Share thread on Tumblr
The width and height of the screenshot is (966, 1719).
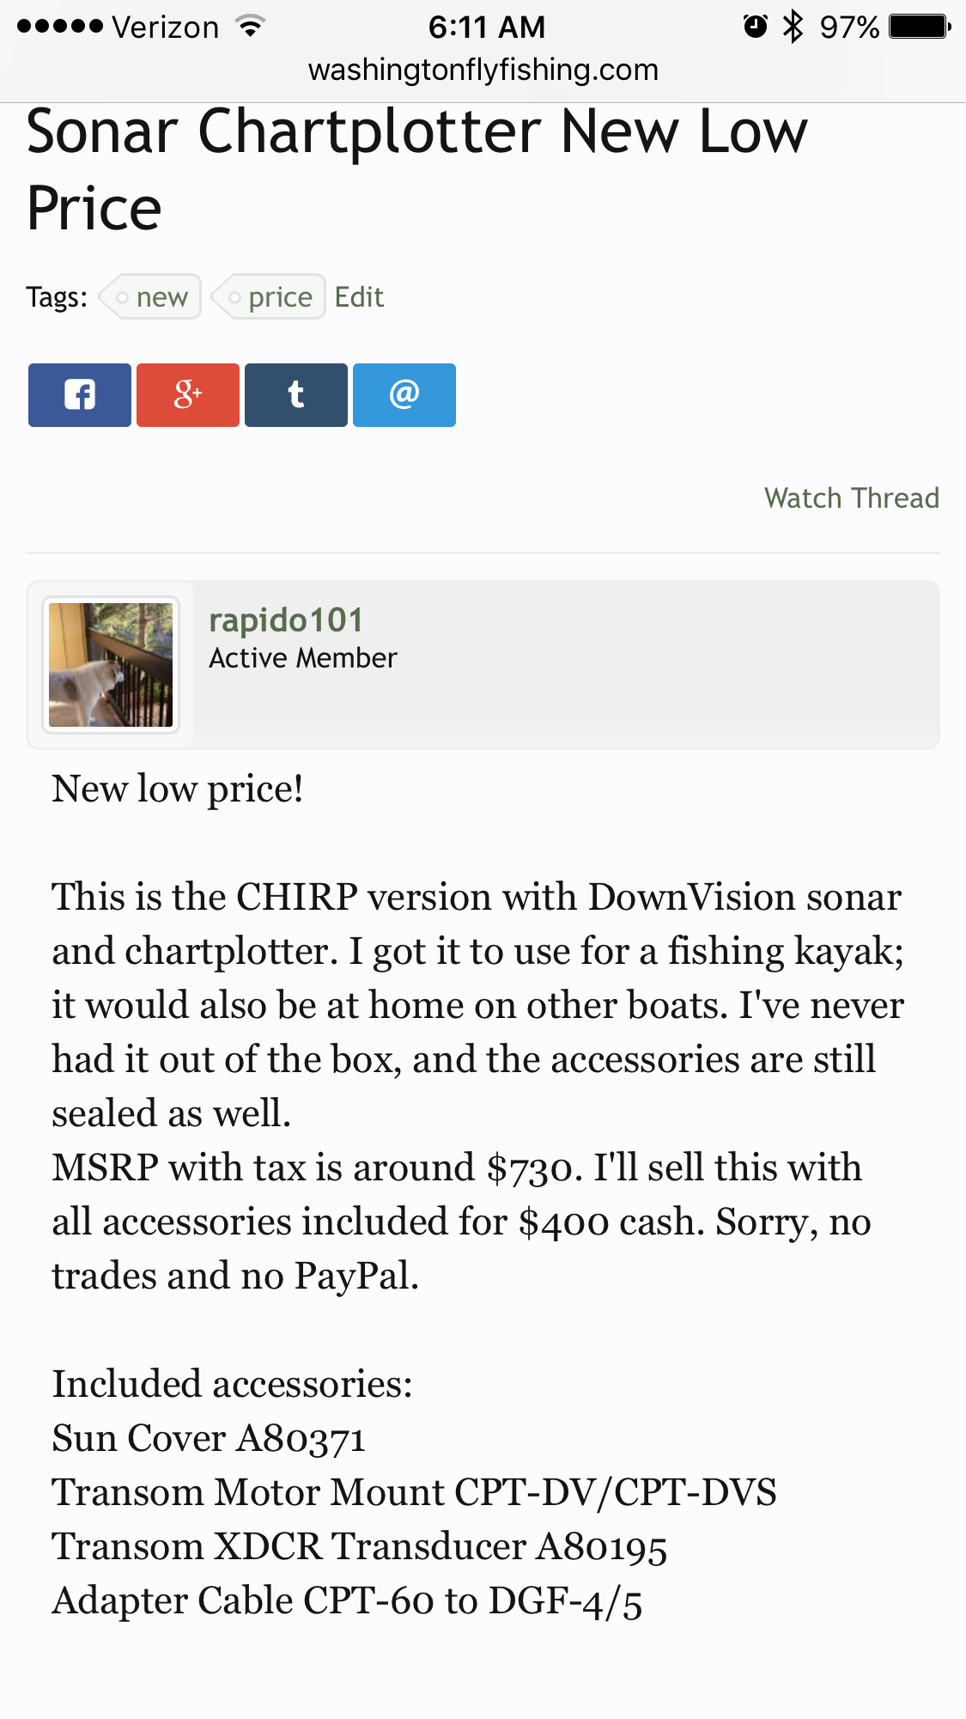(x=296, y=395)
